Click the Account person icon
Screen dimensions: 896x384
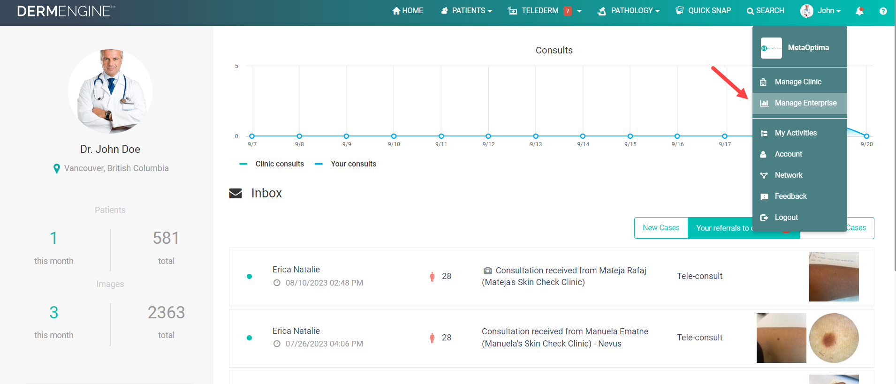click(763, 154)
